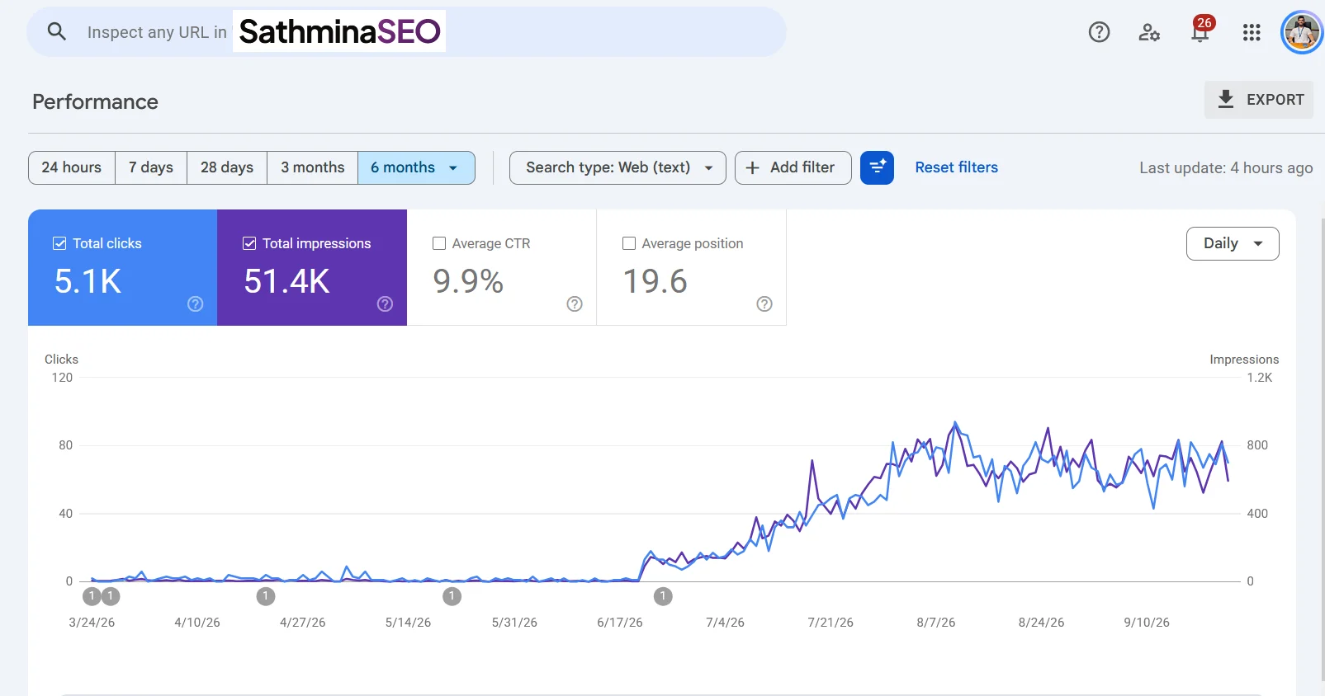Viewport: 1325px width, 696px height.
Task: Open notifications bell with 26 badge
Action: point(1201,31)
